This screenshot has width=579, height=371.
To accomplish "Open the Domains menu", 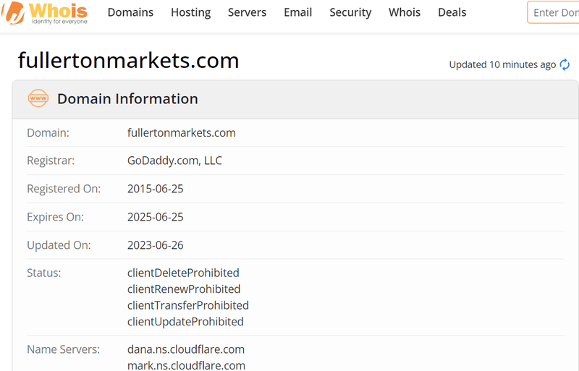I will point(130,12).
